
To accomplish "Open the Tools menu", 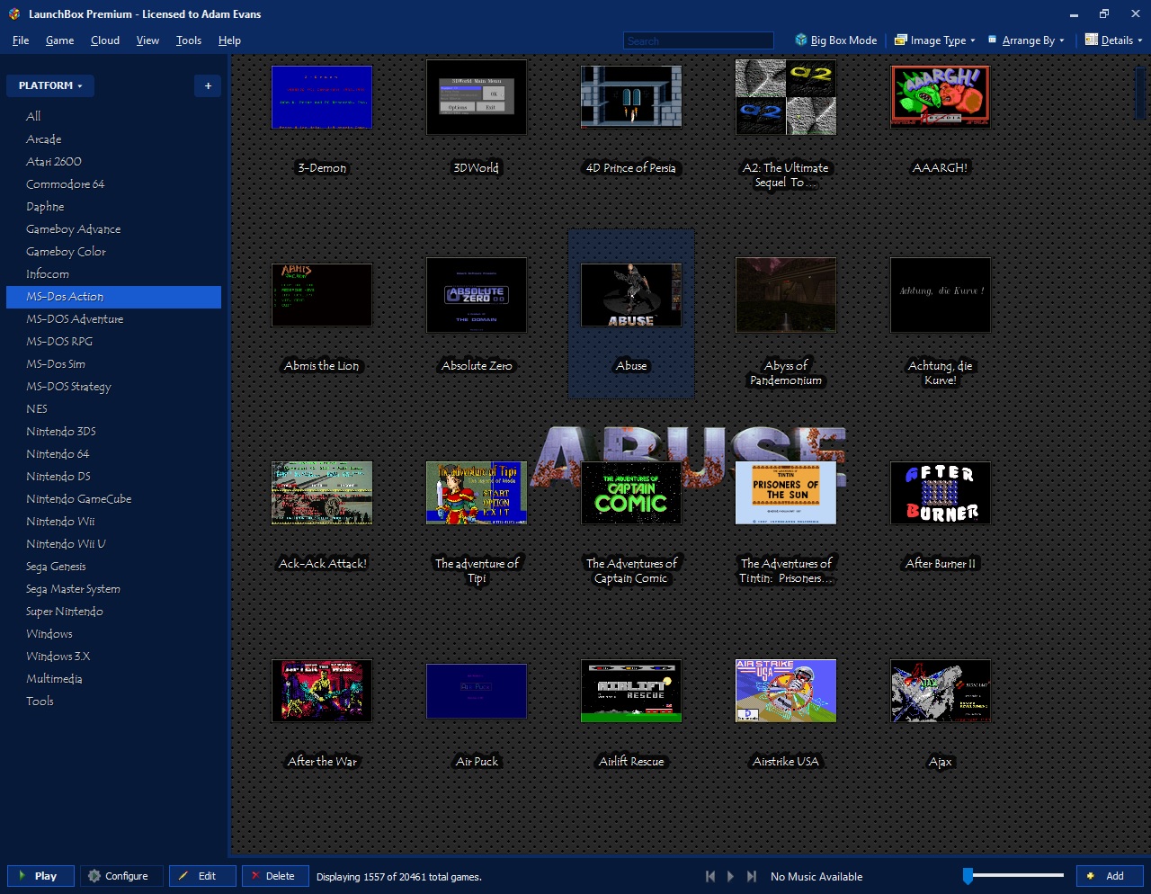I will [x=189, y=40].
